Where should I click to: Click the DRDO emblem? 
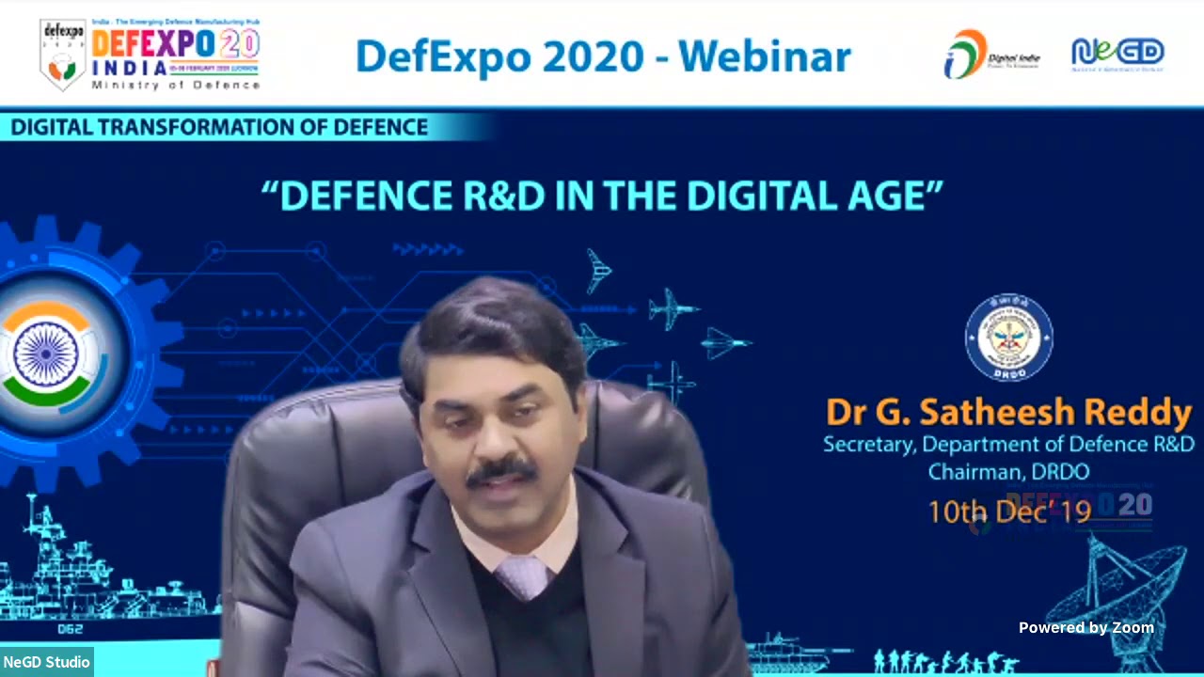point(1008,338)
